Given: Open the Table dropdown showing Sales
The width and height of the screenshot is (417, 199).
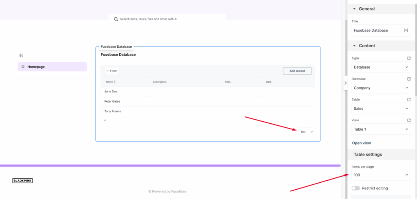Looking at the screenshot, I should click(381, 109).
